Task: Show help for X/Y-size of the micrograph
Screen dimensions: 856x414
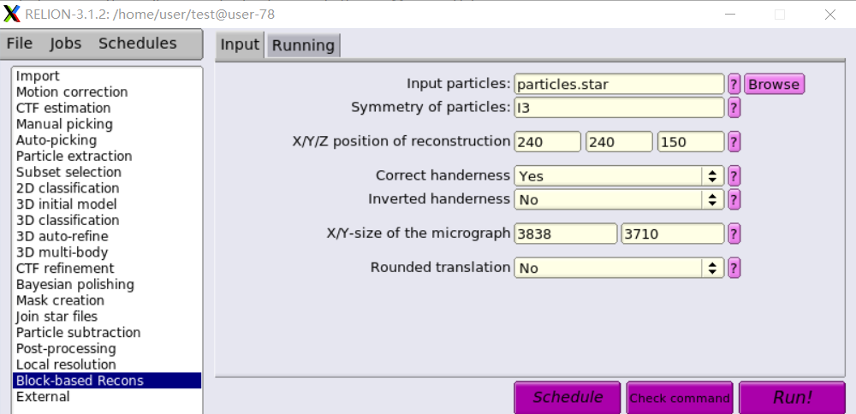Action: (734, 234)
